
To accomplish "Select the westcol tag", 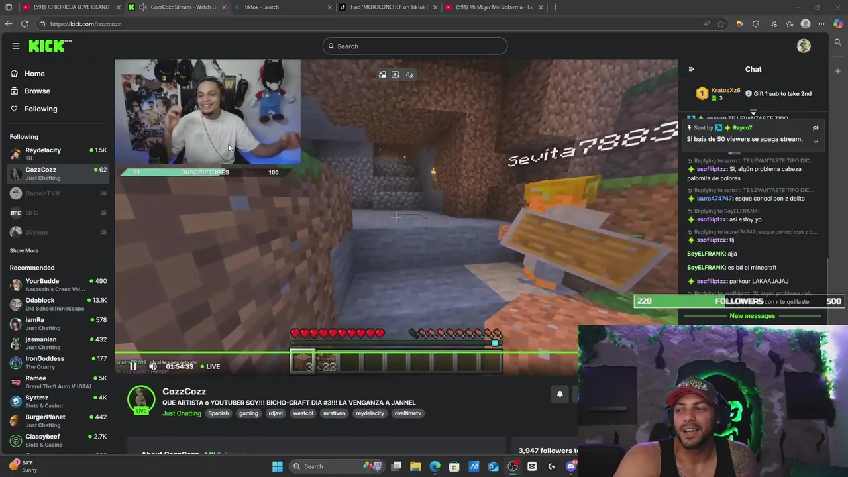I will point(303,413).
